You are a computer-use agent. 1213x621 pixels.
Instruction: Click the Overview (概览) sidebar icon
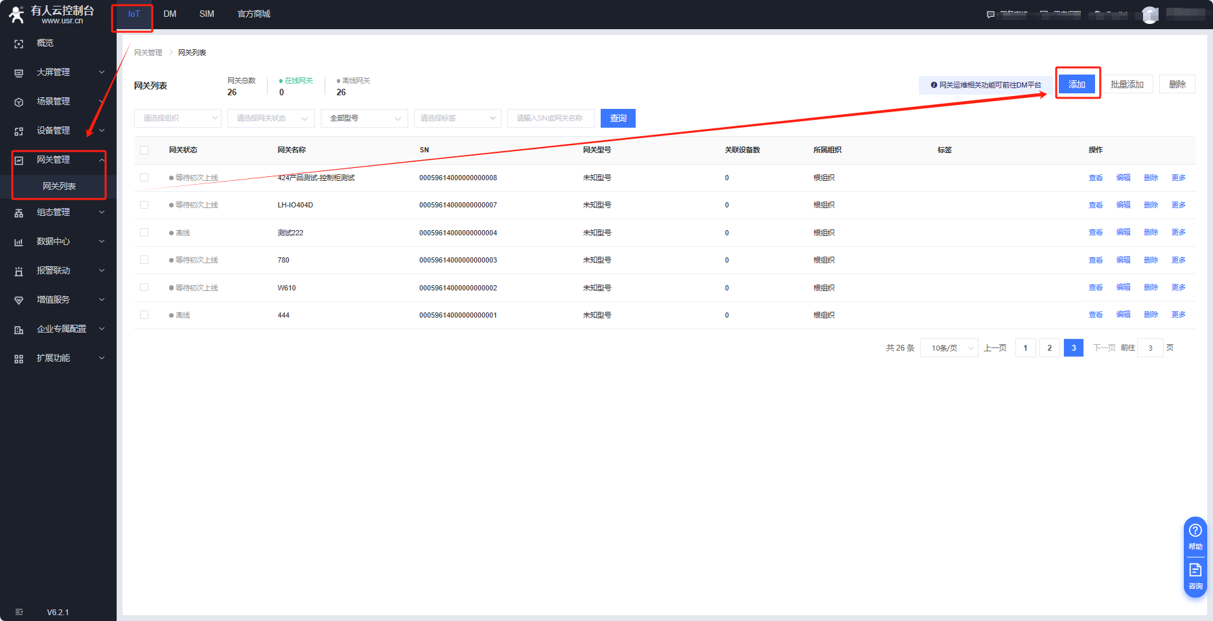click(19, 43)
